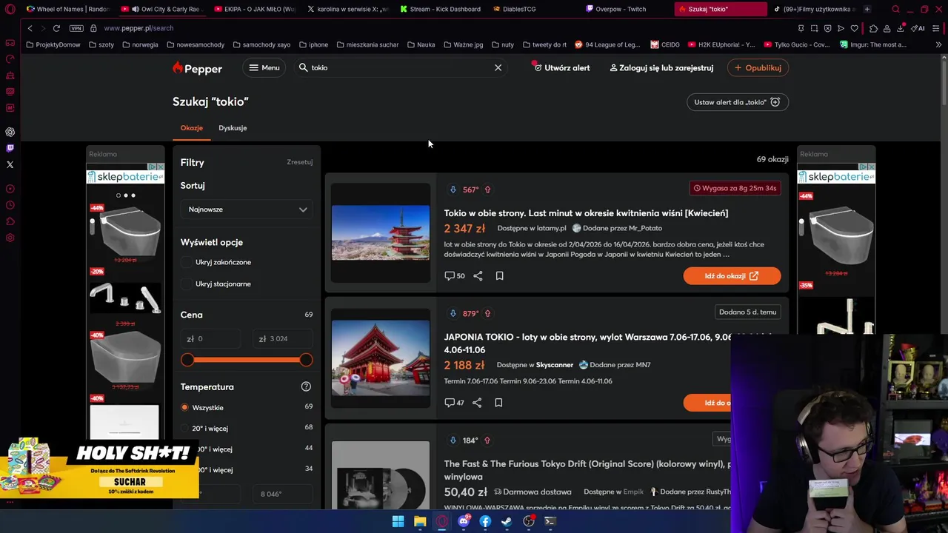Viewport: 948px width, 533px height.
Task: Click the search magnifier icon
Action: [303, 67]
